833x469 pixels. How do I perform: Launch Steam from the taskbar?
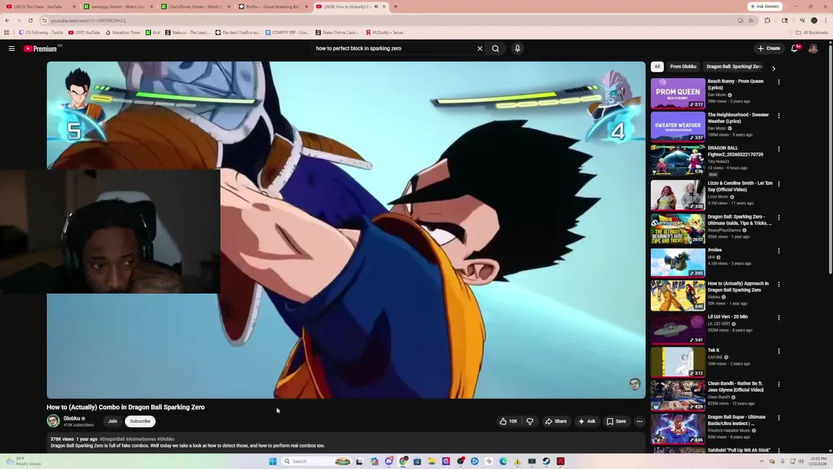pos(546,461)
